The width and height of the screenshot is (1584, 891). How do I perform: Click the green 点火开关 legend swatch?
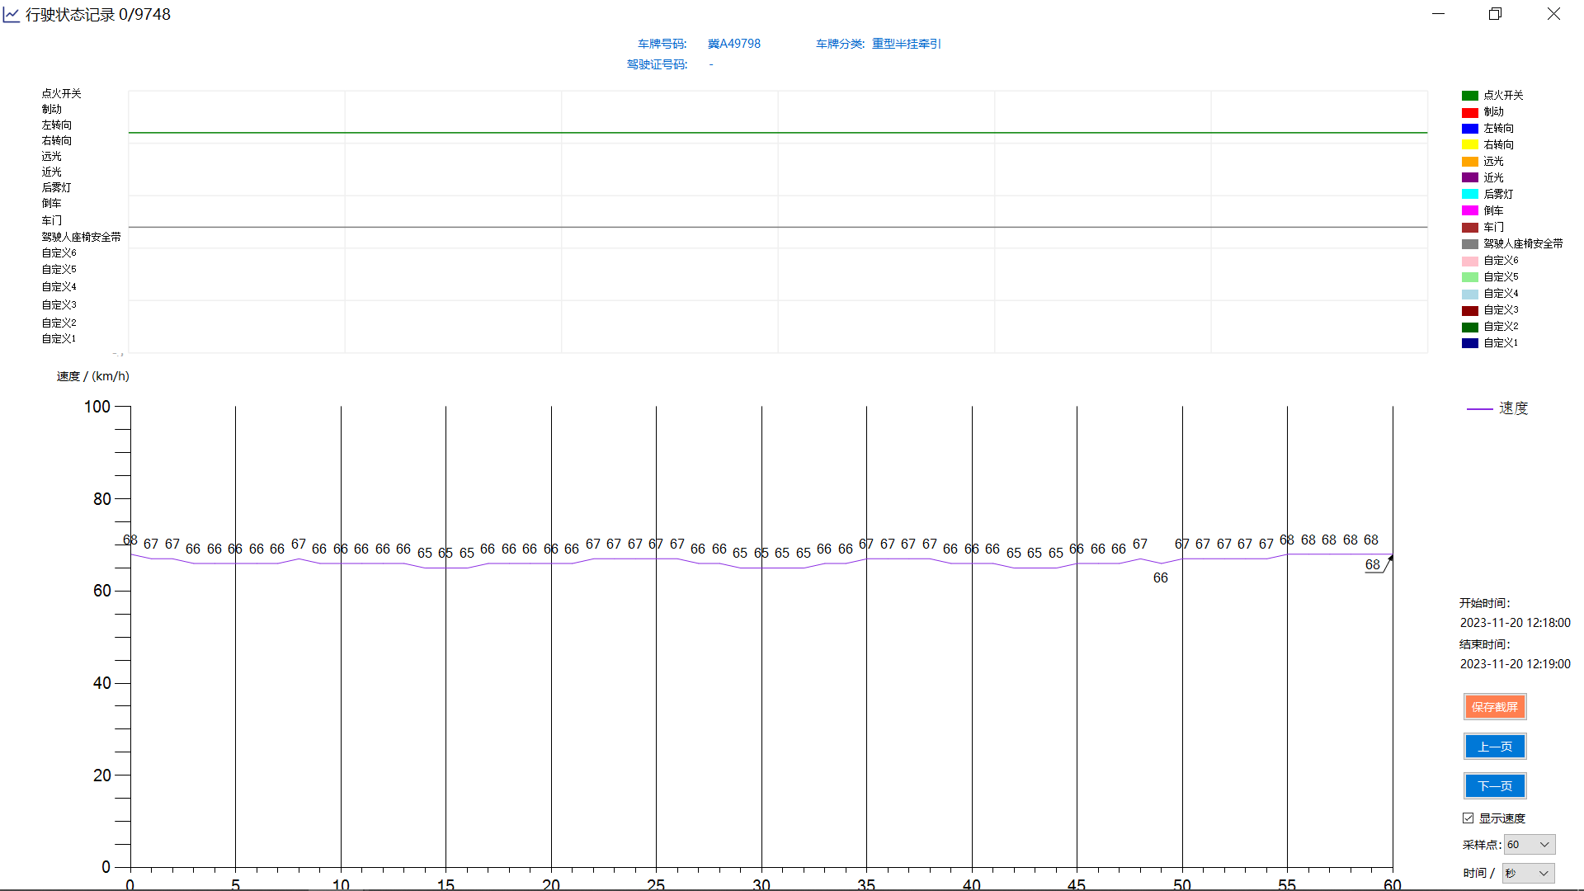(1470, 96)
